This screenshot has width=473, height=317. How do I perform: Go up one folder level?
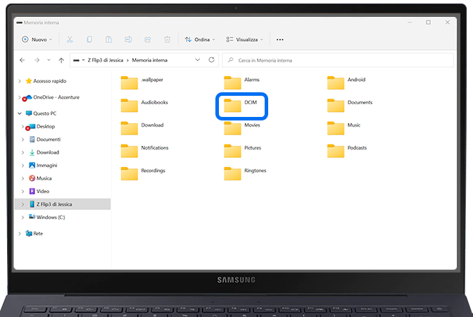point(62,61)
